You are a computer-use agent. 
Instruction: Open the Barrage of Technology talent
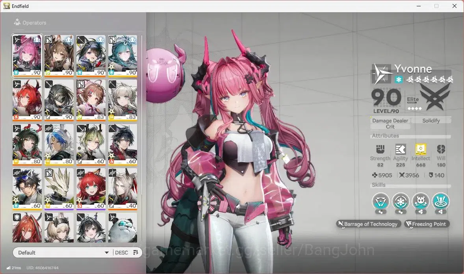(368, 224)
